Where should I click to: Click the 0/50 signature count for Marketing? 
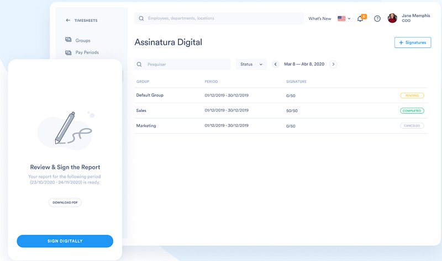[x=291, y=126]
